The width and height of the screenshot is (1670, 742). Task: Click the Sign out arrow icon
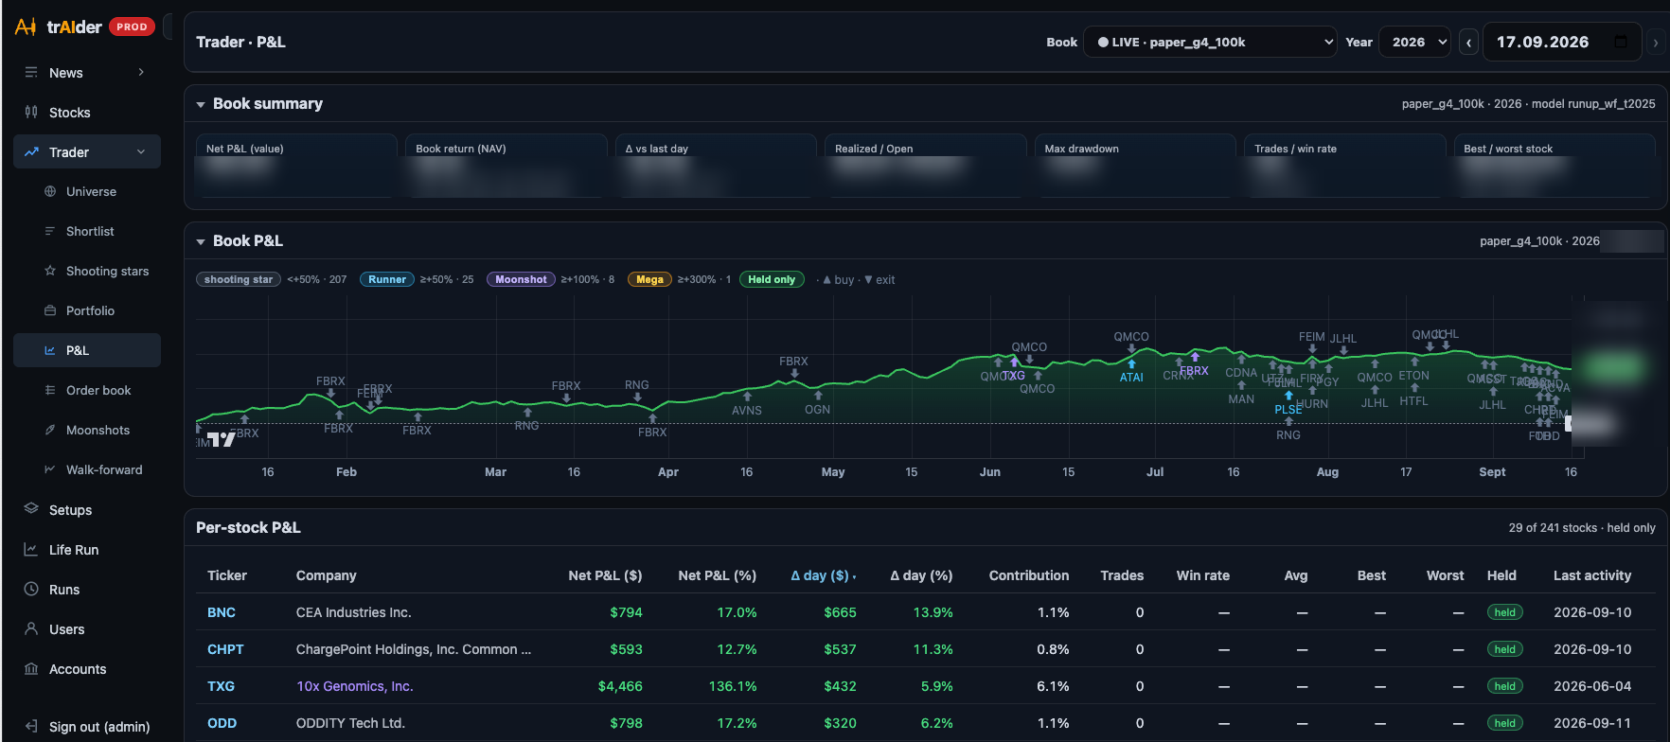(31, 727)
